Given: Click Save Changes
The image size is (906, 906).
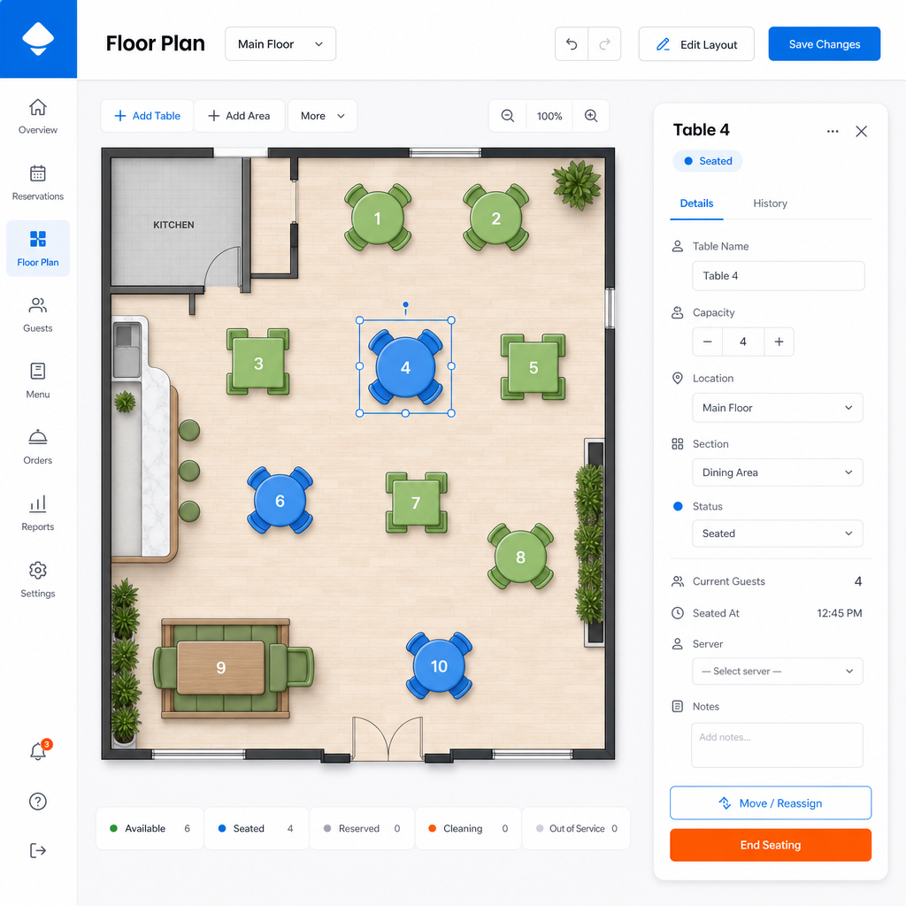Looking at the screenshot, I should click(x=824, y=44).
